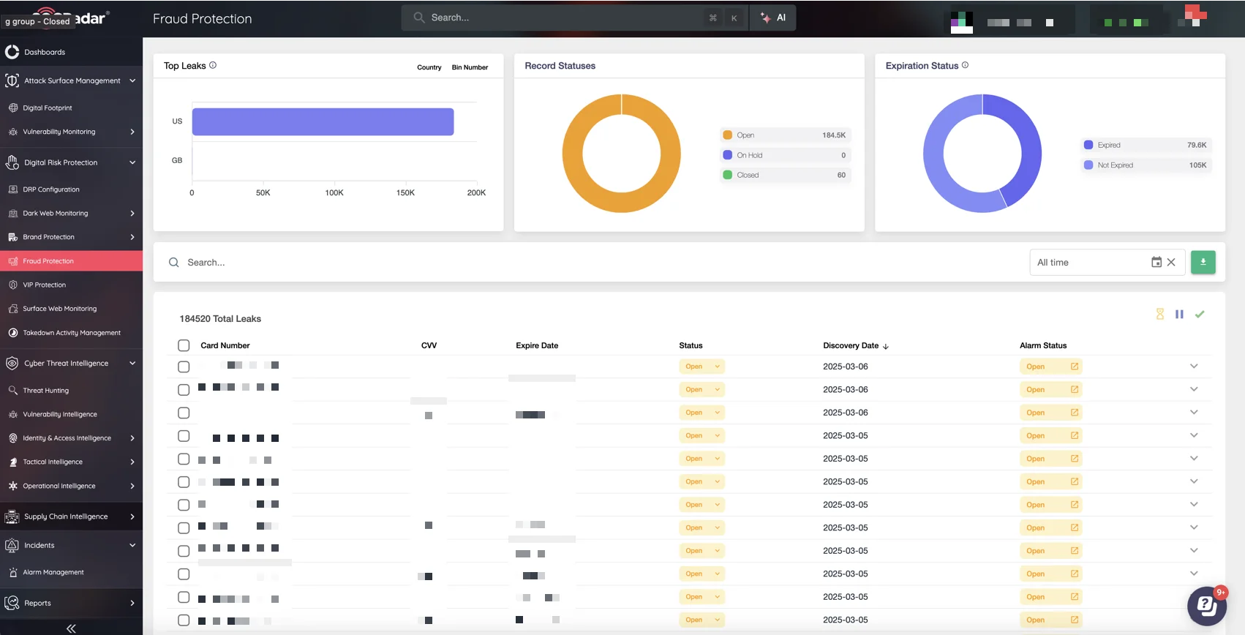Tick the second row checkbox
The width and height of the screenshot is (1245, 635).
point(184,390)
